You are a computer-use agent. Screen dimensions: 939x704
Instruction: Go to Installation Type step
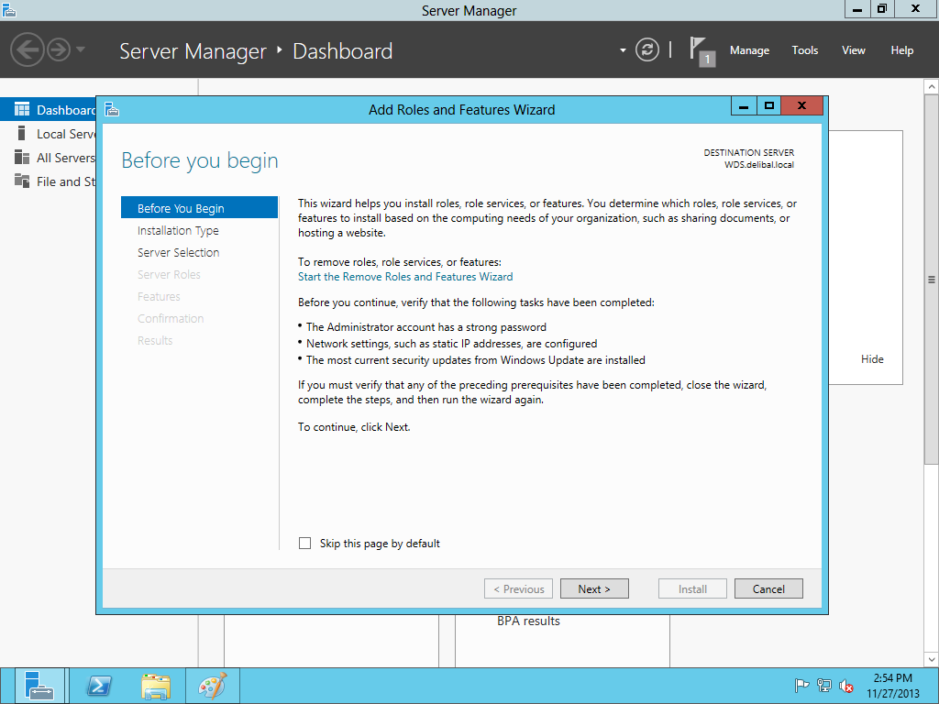(178, 231)
